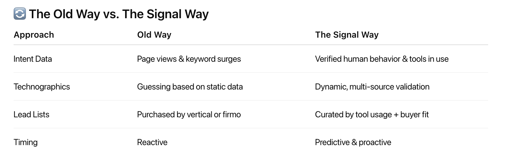The width and height of the screenshot is (519, 163).
Task: Select the 'Technographics' row label
Action: 42,87
